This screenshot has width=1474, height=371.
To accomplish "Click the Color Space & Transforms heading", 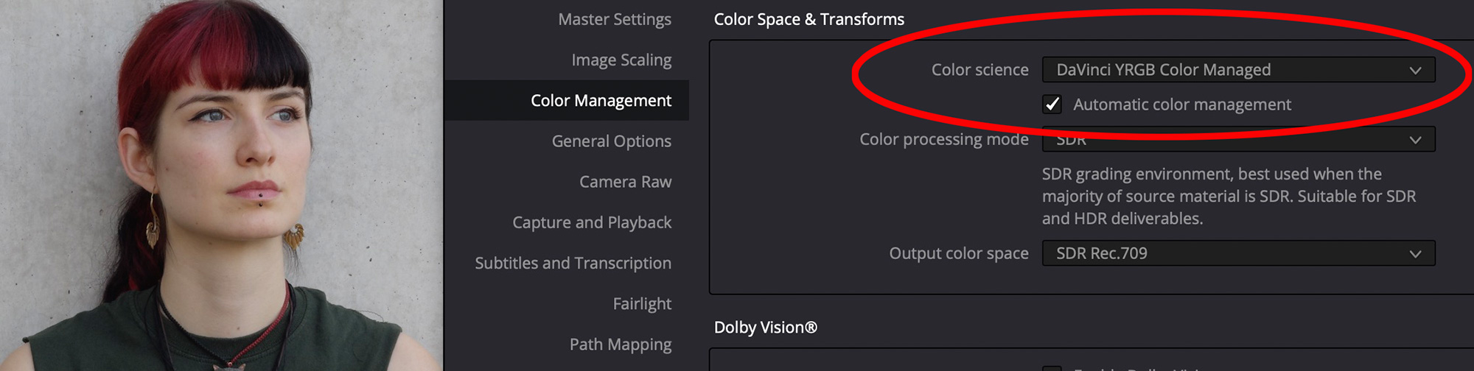I will click(x=808, y=19).
